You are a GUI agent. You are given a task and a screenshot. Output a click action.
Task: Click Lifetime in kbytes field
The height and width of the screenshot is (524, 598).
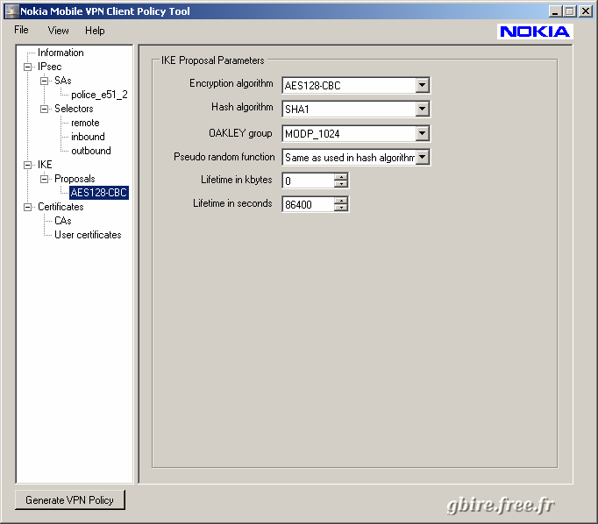(x=308, y=181)
